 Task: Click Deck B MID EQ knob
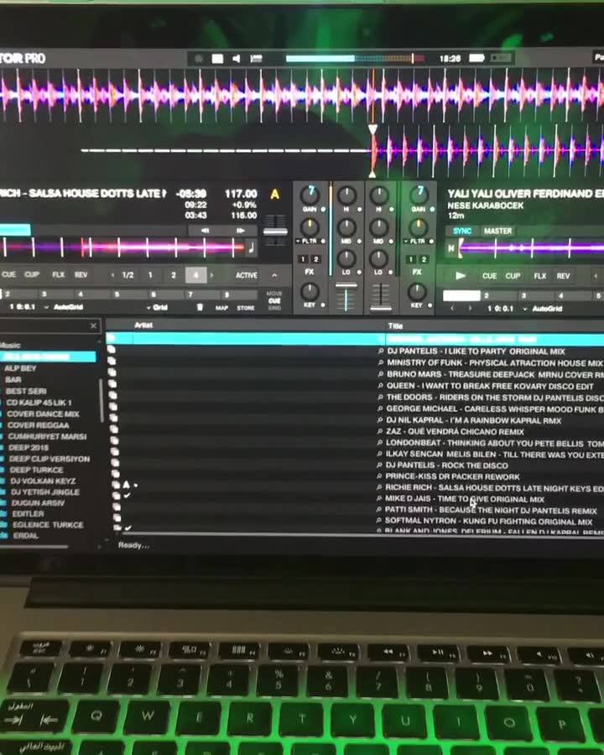click(x=378, y=226)
